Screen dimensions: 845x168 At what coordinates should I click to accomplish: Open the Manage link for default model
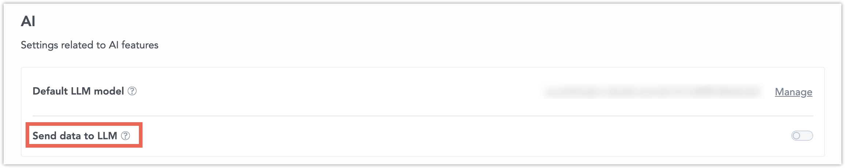(793, 92)
